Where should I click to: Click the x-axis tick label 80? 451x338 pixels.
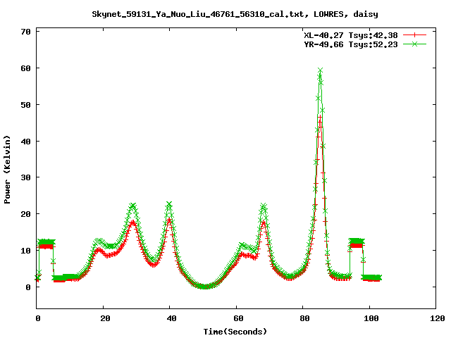click(304, 318)
